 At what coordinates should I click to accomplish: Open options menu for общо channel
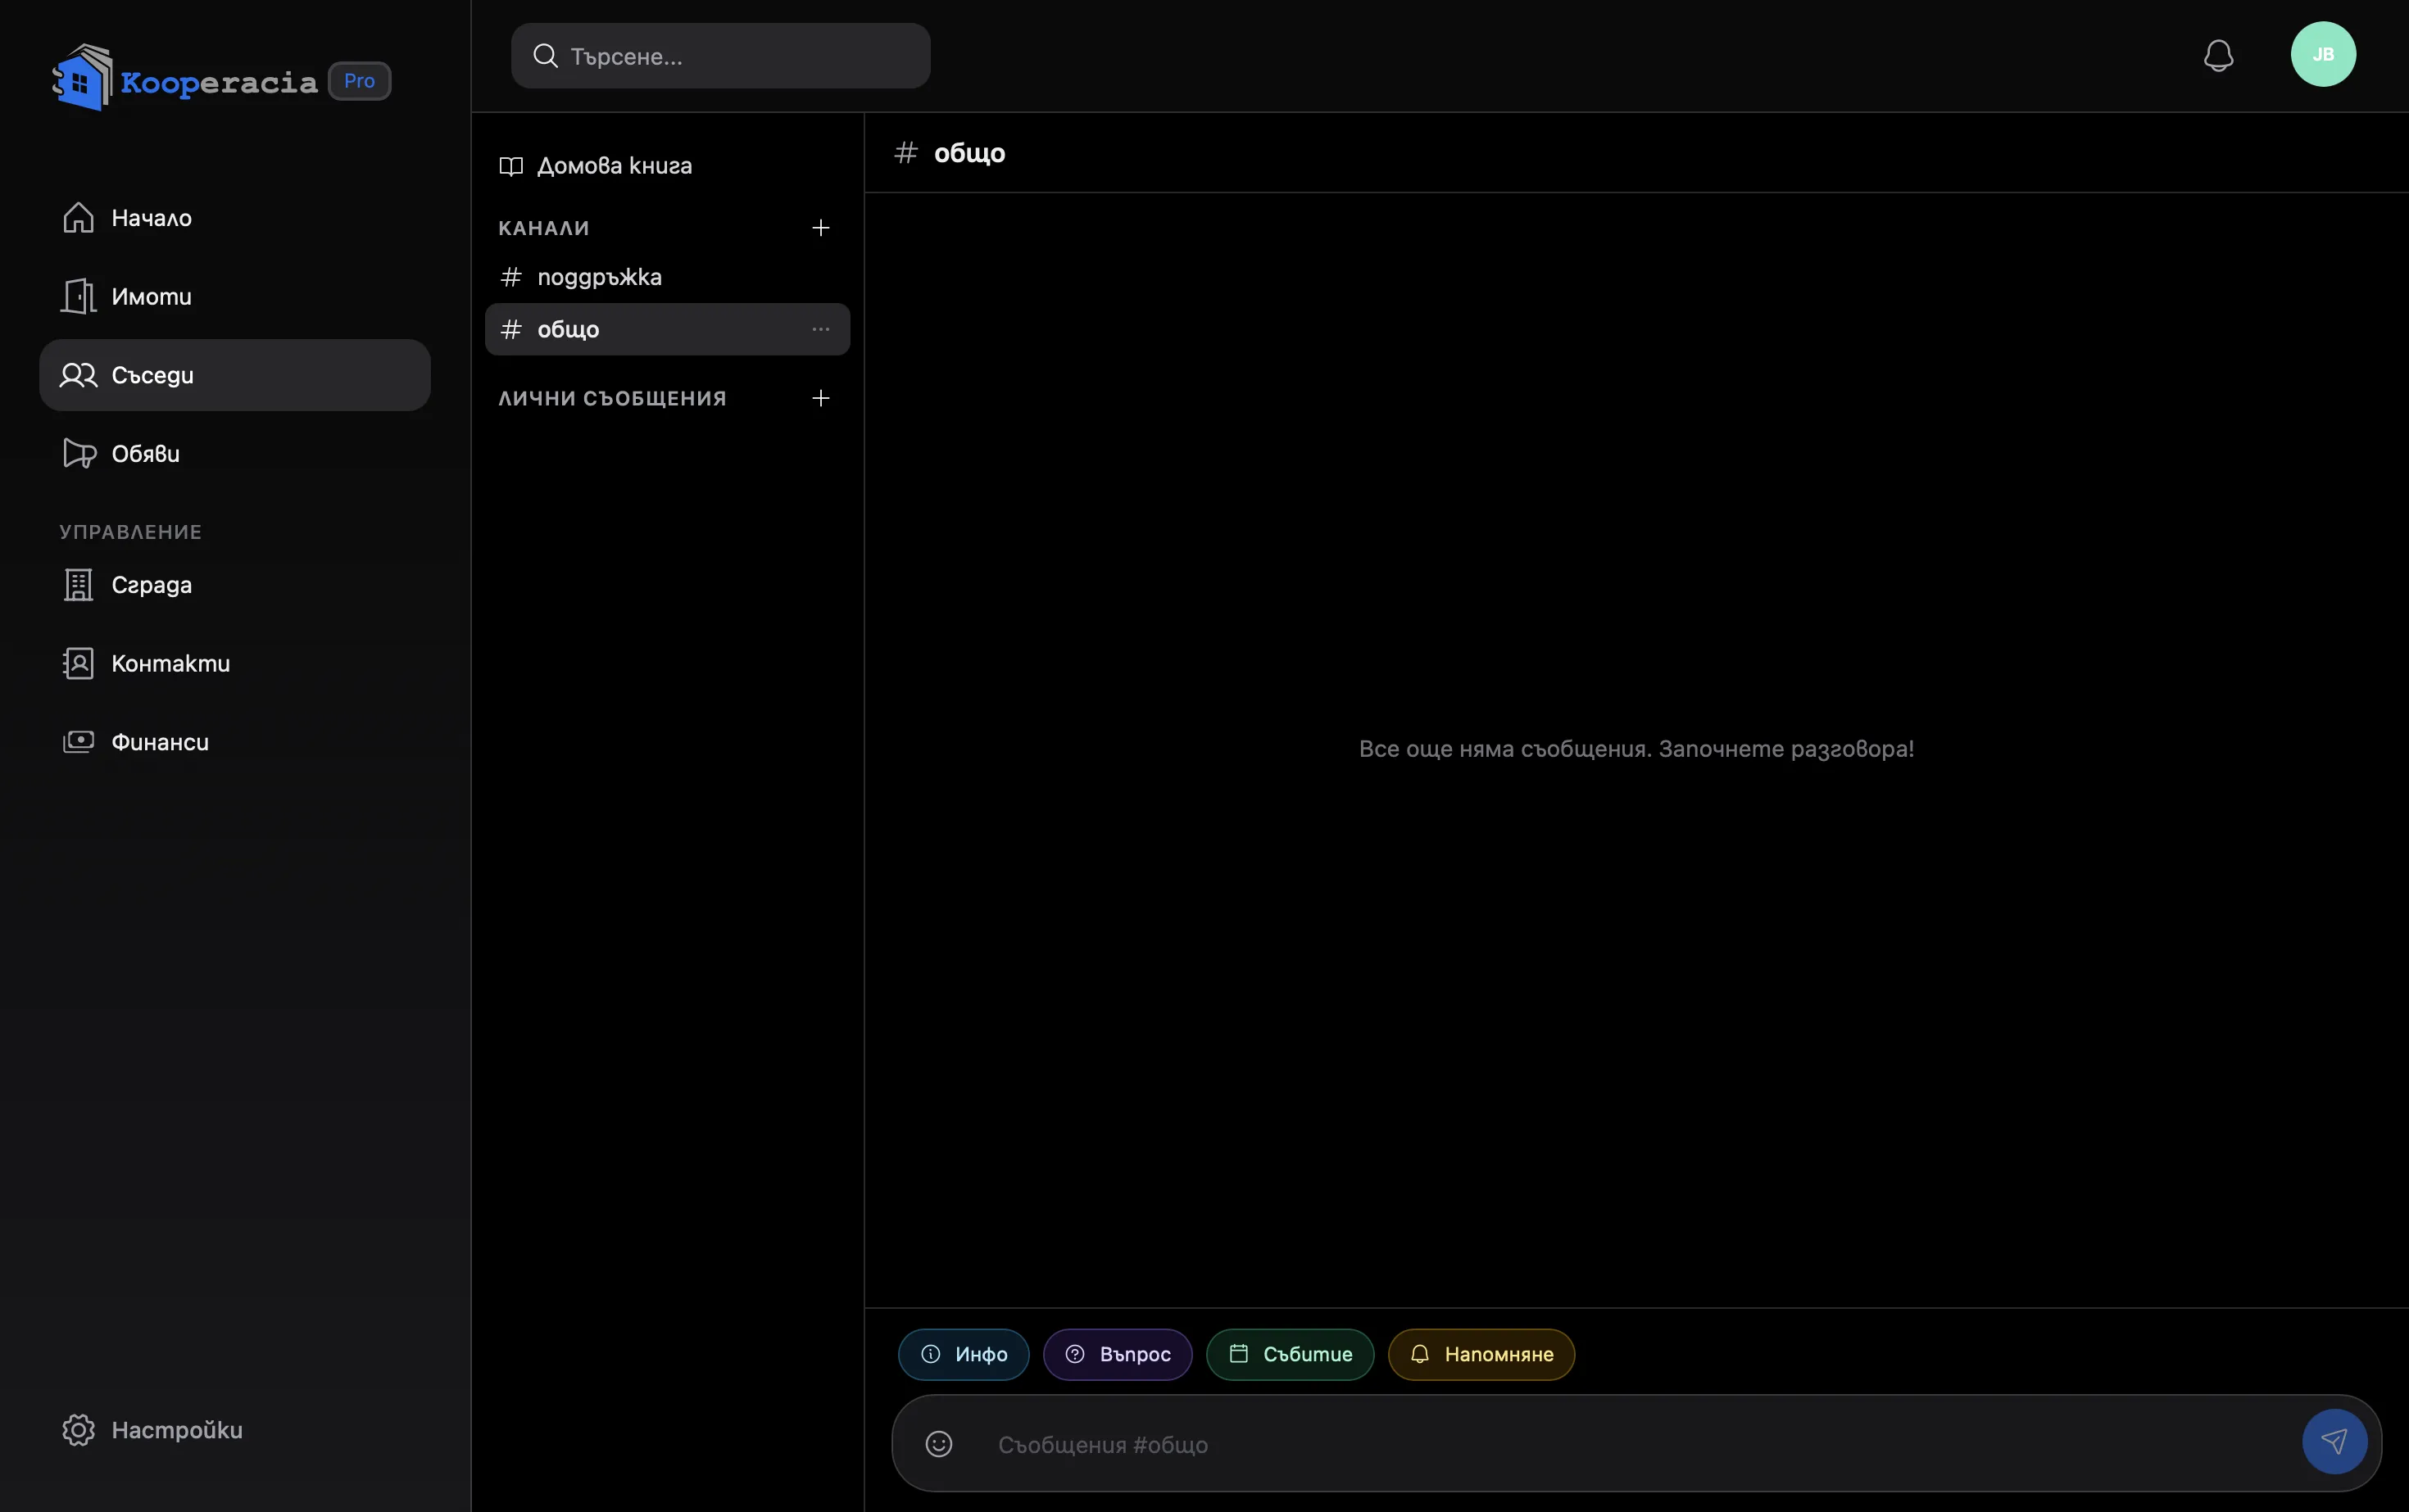820,329
